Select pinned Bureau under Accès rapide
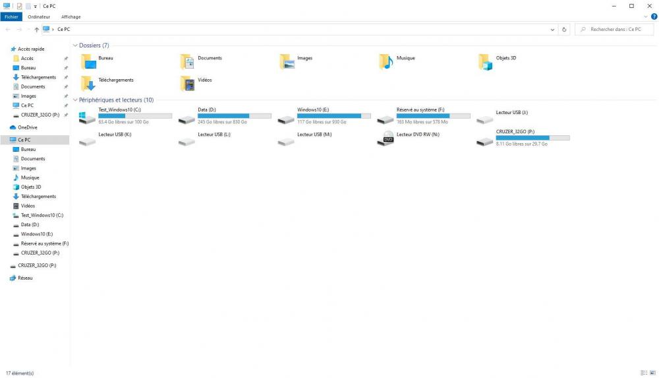Viewport: 659px width, 378px height. 28,68
